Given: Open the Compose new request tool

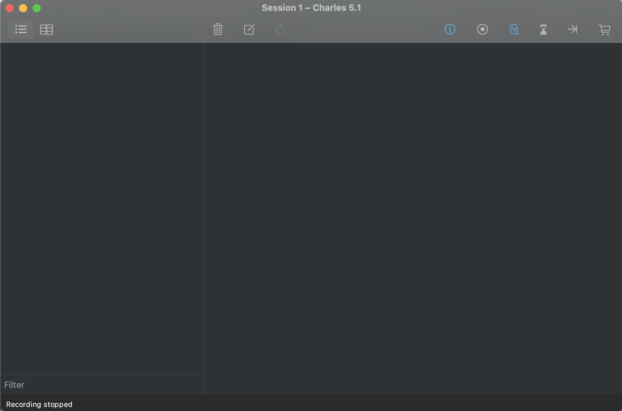Looking at the screenshot, I should pyautogui.click(x=249, y=29).
